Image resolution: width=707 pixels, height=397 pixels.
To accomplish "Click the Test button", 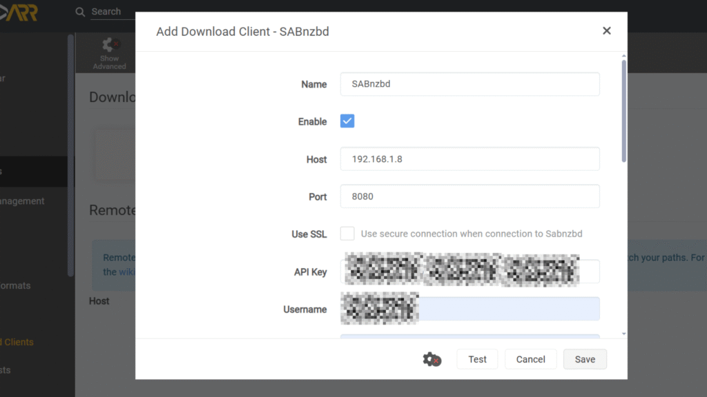I will click(477, 359).
